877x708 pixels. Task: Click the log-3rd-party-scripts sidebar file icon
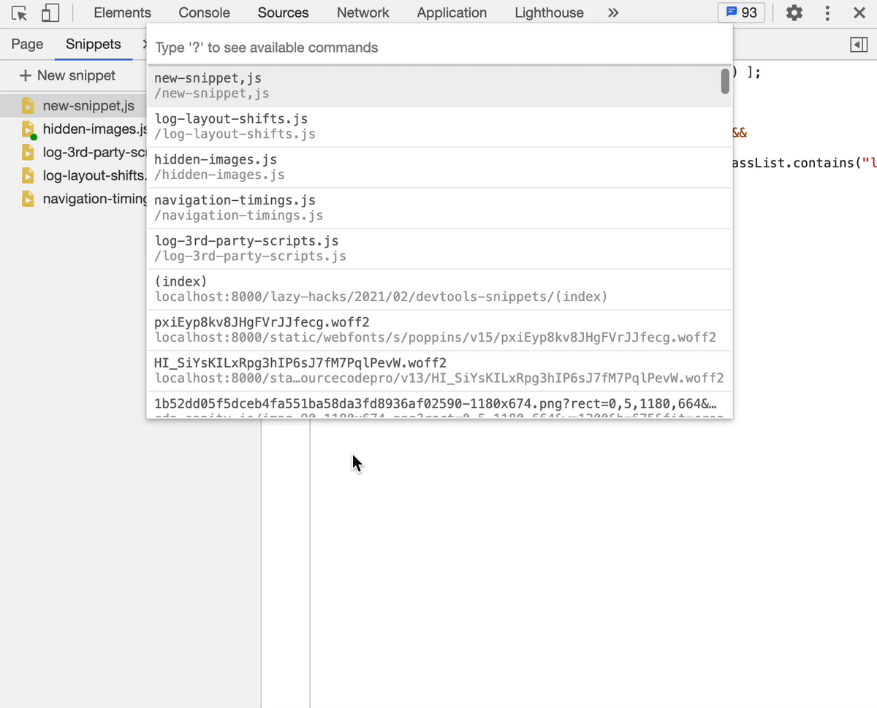click(x=28, y=153)
